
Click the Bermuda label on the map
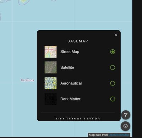click(x=27, y=80)
